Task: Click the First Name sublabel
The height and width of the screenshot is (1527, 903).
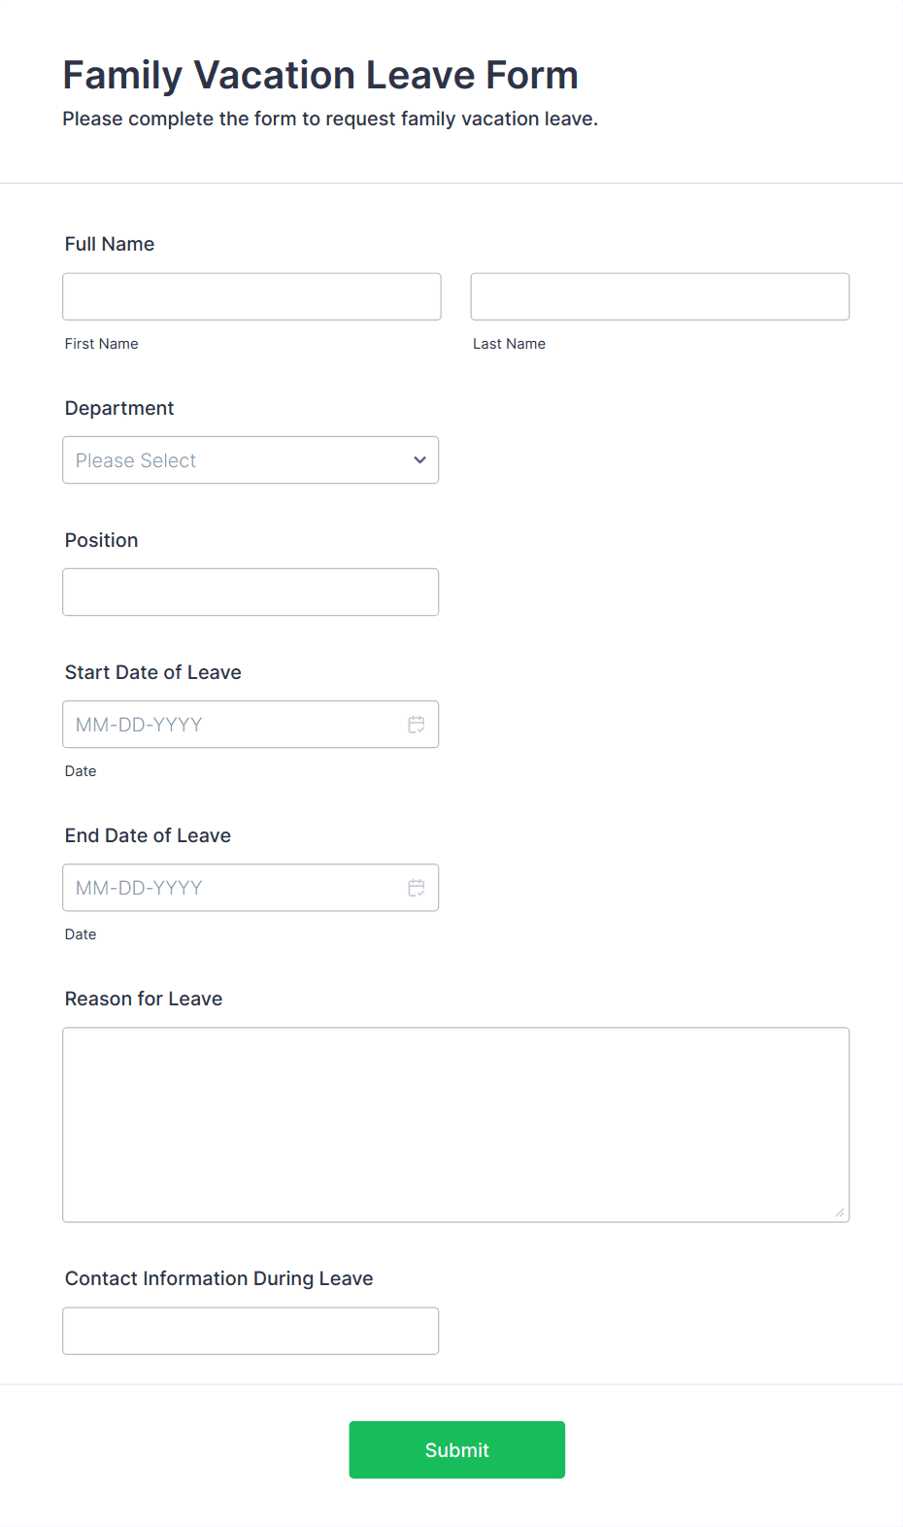Action: [x=102, y=344]
